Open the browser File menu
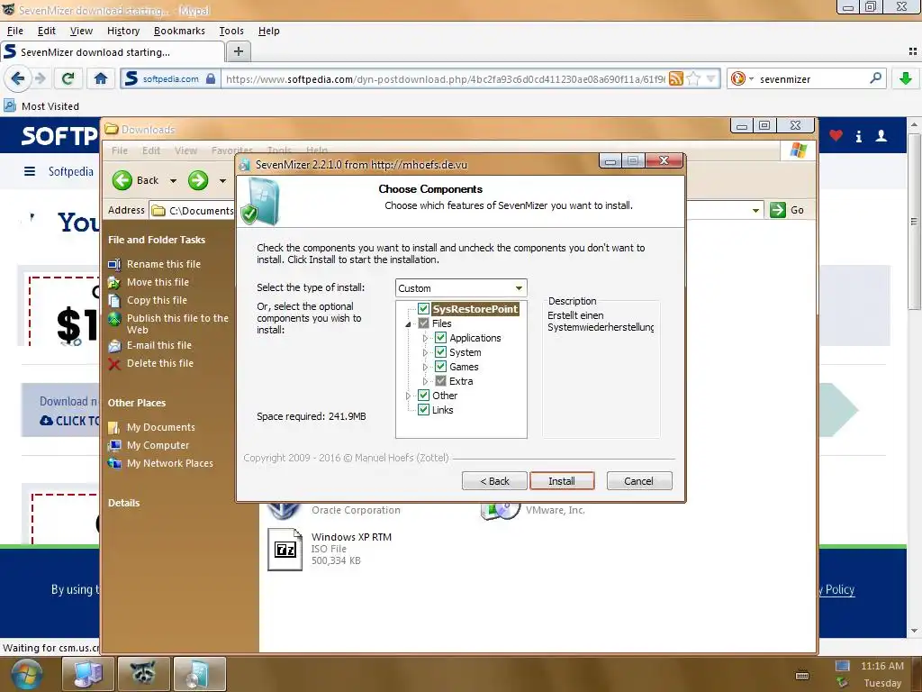Image resolution: width=922 pixels, height=692 pixels. (14, 31)
